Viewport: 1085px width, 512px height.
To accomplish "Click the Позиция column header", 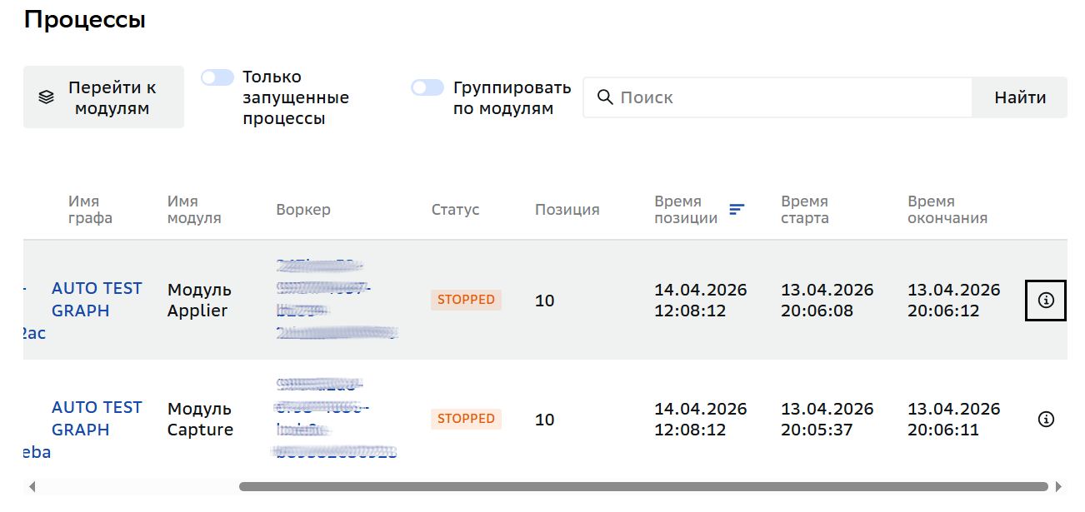I will (x=567, y=210).
